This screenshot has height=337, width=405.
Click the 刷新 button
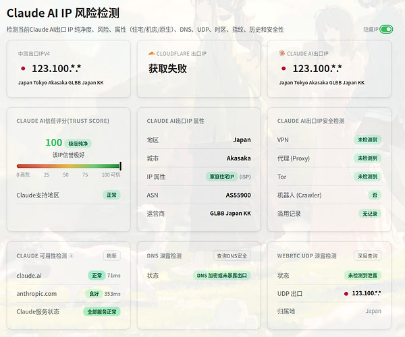111,255
